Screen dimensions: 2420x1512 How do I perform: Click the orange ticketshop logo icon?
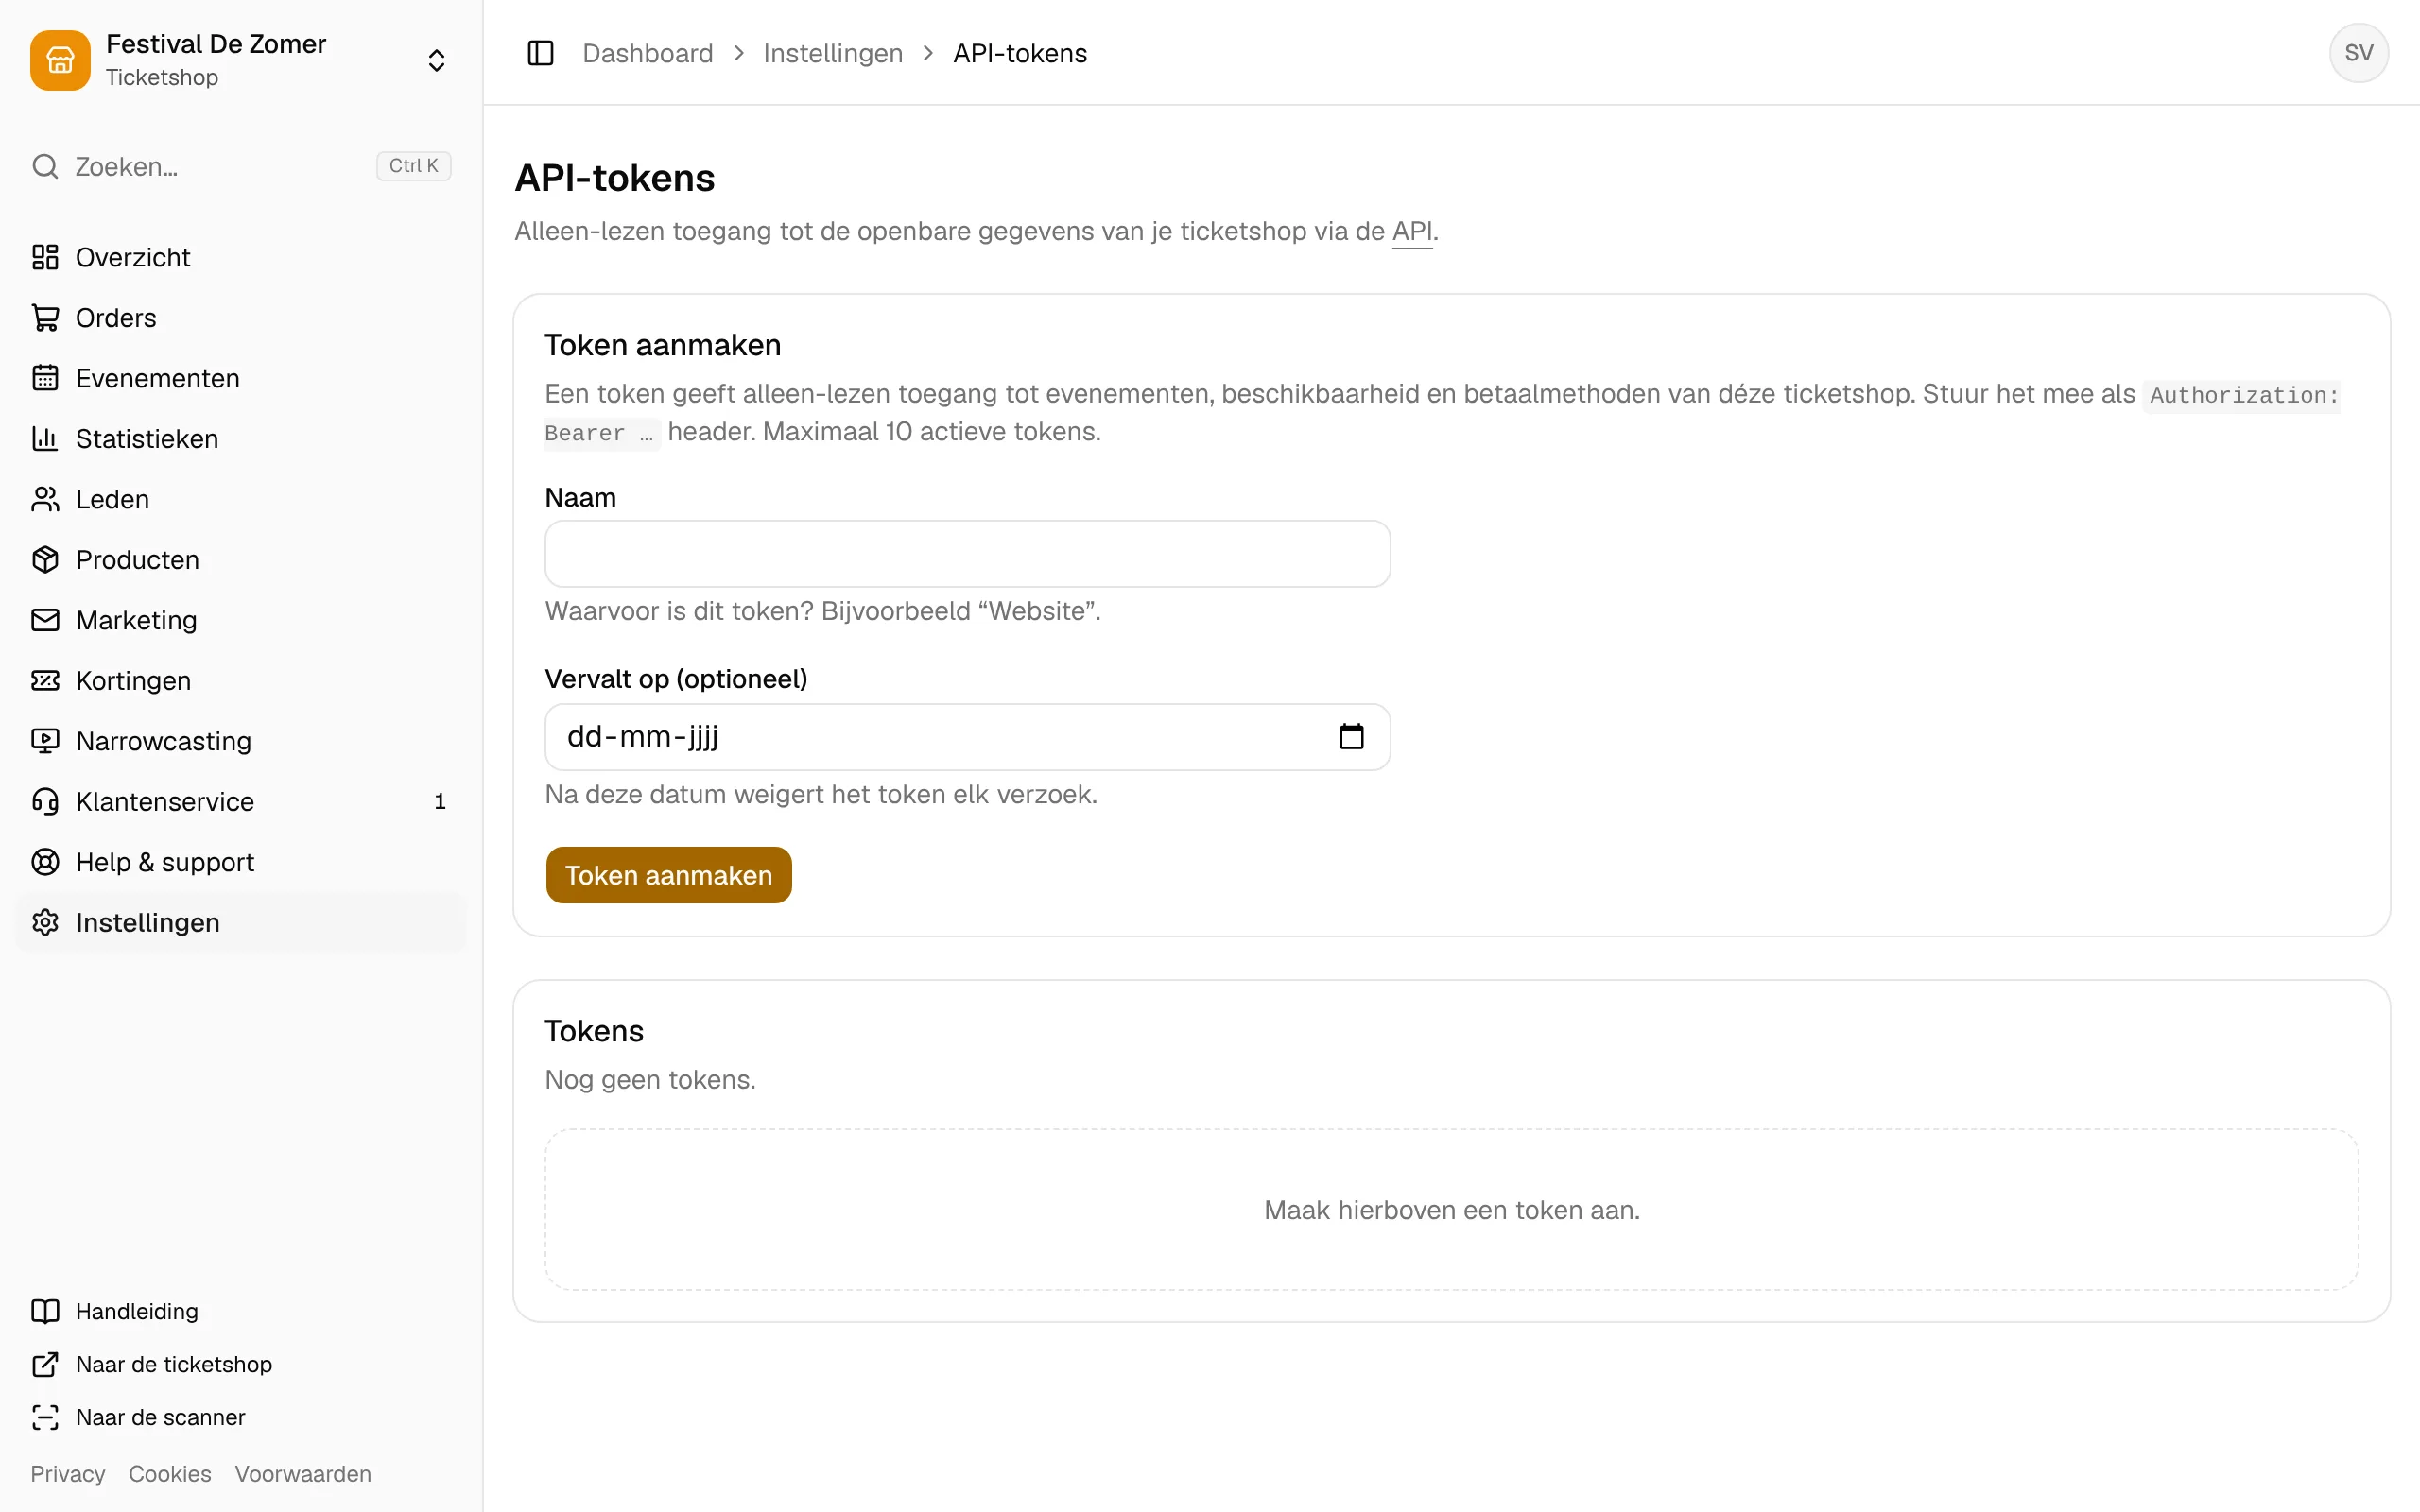(x=60, y=60)
